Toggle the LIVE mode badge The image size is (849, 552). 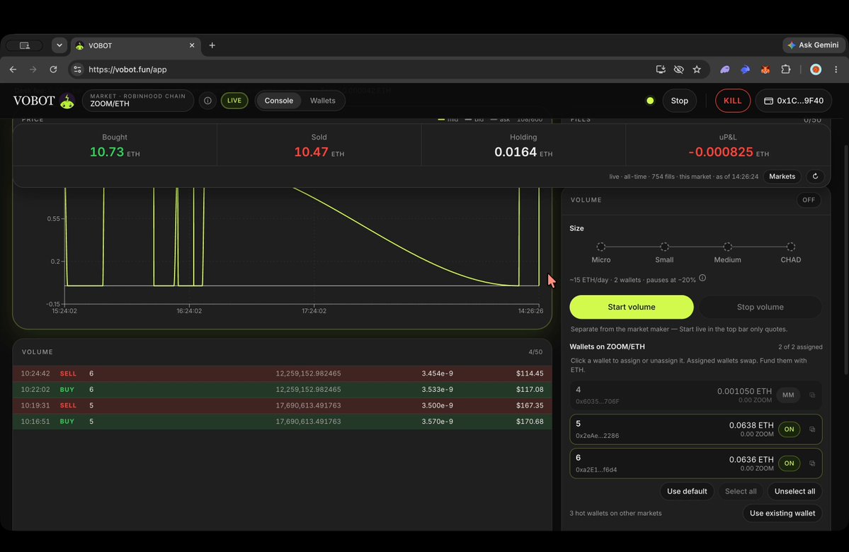[x=234, y=101]
